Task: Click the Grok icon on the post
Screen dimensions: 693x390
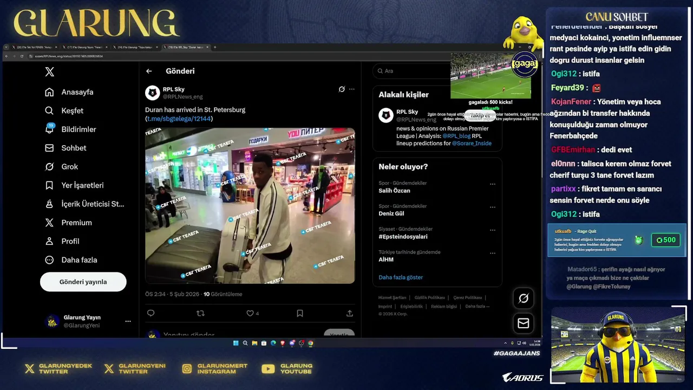Action: [x=342, y=89]
